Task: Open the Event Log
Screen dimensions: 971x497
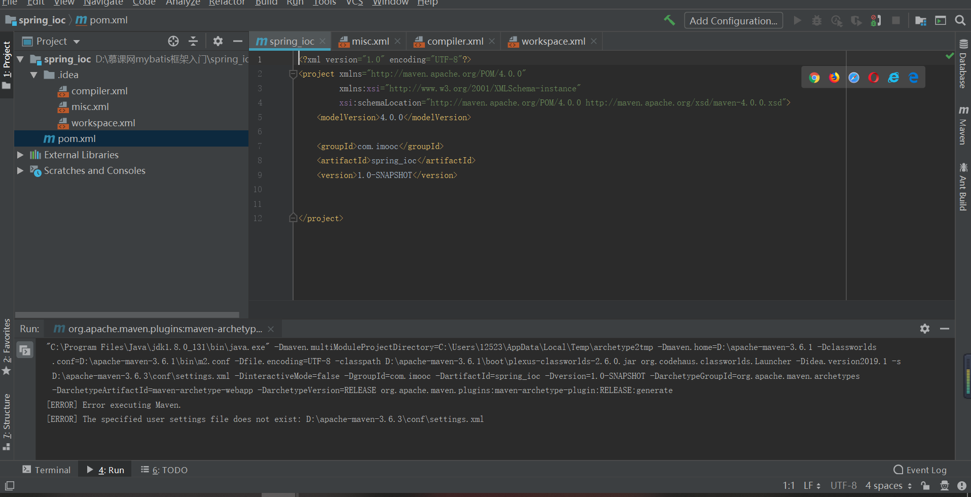Action: pos(920,470)
